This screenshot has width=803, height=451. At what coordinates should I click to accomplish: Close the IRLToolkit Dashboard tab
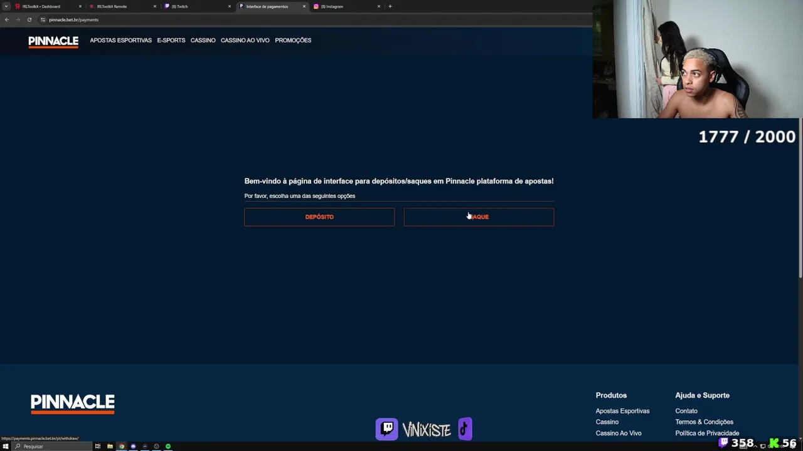(x=80, y=6)
